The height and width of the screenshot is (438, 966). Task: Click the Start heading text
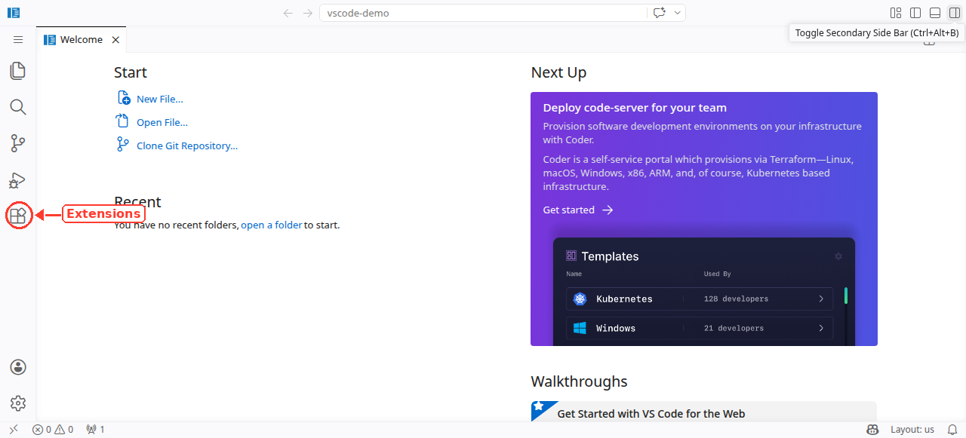coord(131,72)
